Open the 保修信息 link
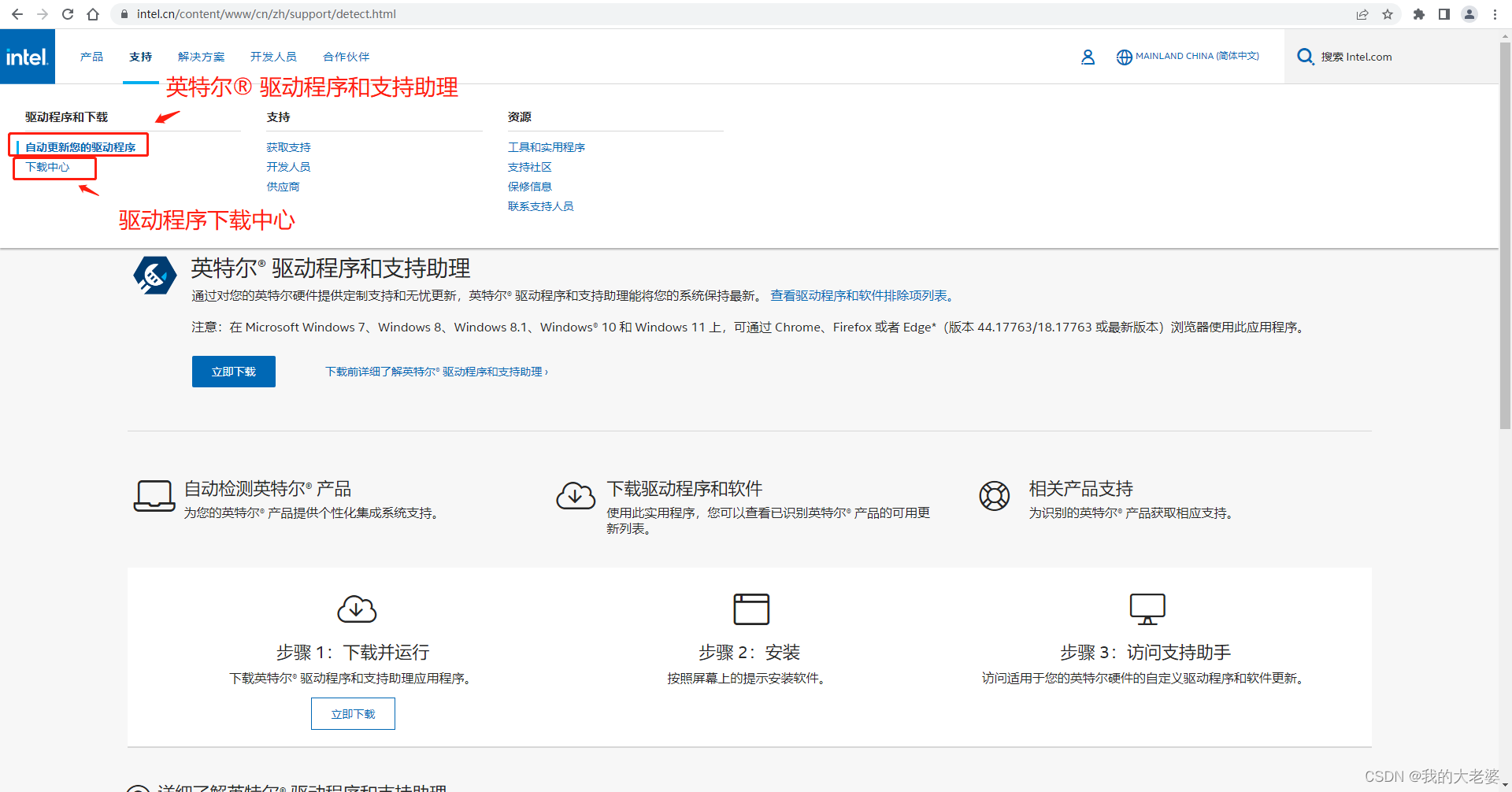This screenshot has width=1512, height=792. click(x=530, y=187)
